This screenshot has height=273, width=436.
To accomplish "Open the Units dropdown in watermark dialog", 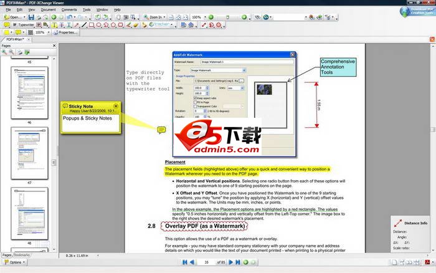I will [242, 88].
